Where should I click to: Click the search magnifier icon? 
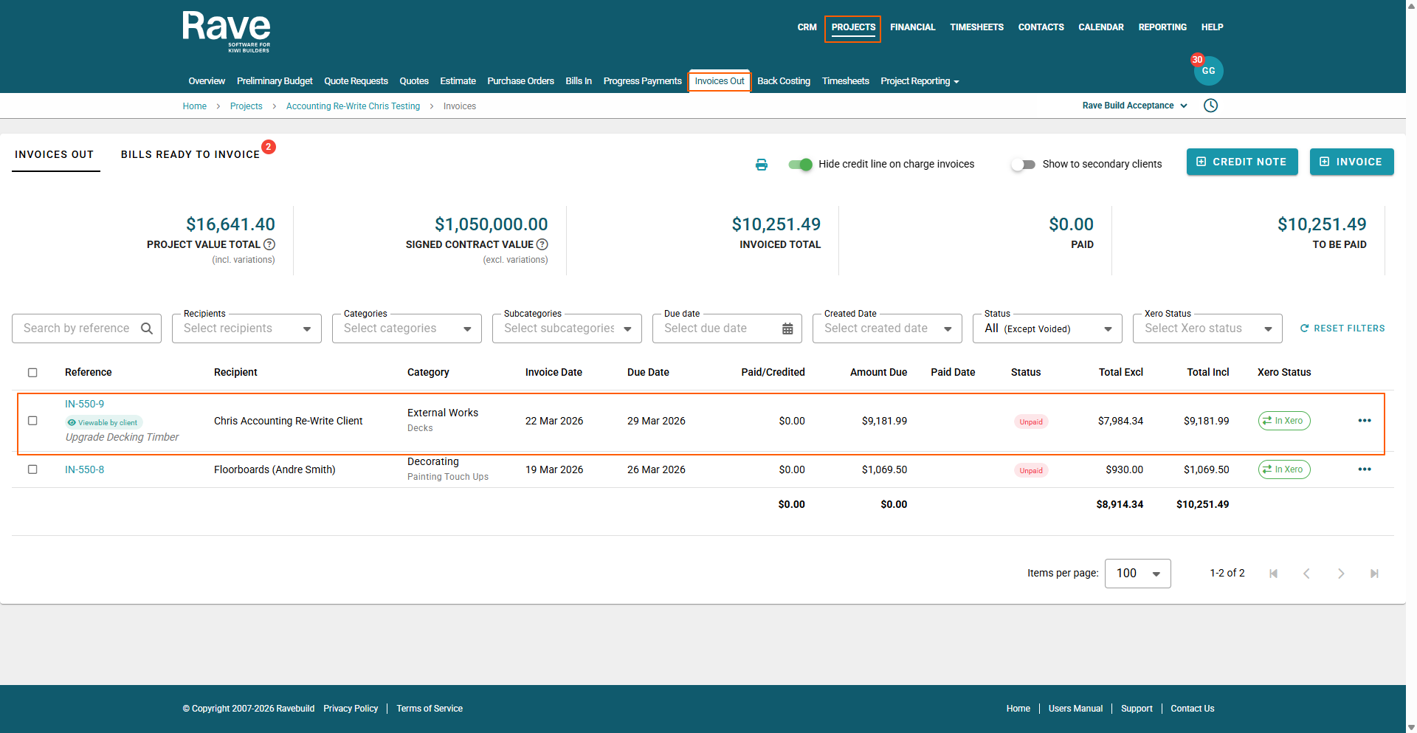click(147, 328)
